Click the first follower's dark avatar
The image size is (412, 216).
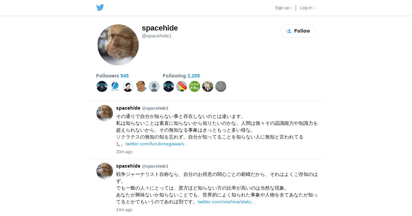102,86
